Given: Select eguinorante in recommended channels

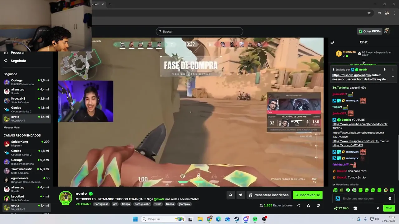Looking at the screenshot, I should 26,180.
